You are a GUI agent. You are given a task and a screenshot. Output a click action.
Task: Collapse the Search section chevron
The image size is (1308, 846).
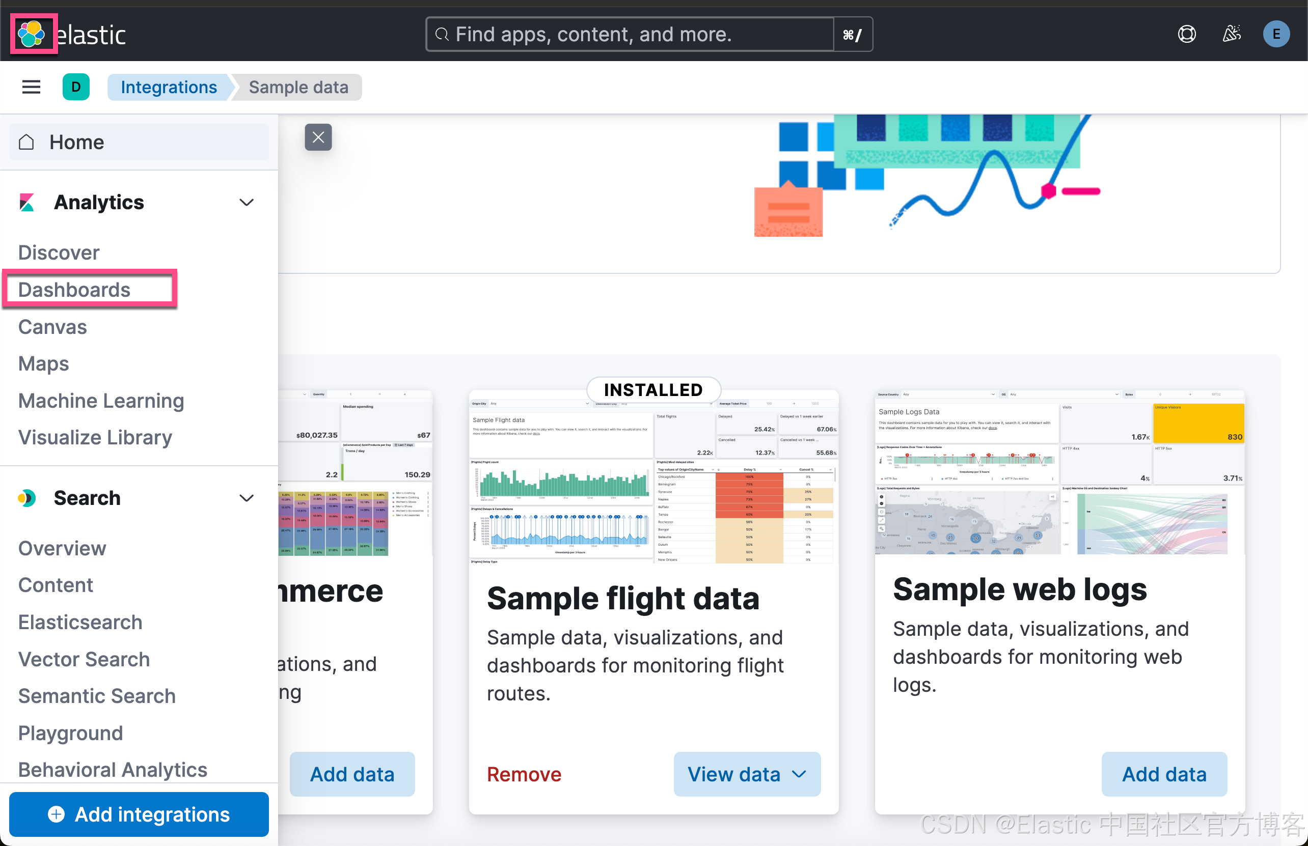pos(247,498)
